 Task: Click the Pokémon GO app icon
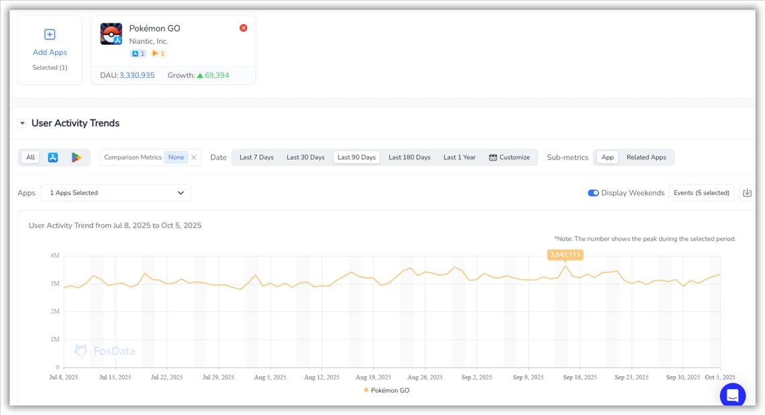pos(111,34)
